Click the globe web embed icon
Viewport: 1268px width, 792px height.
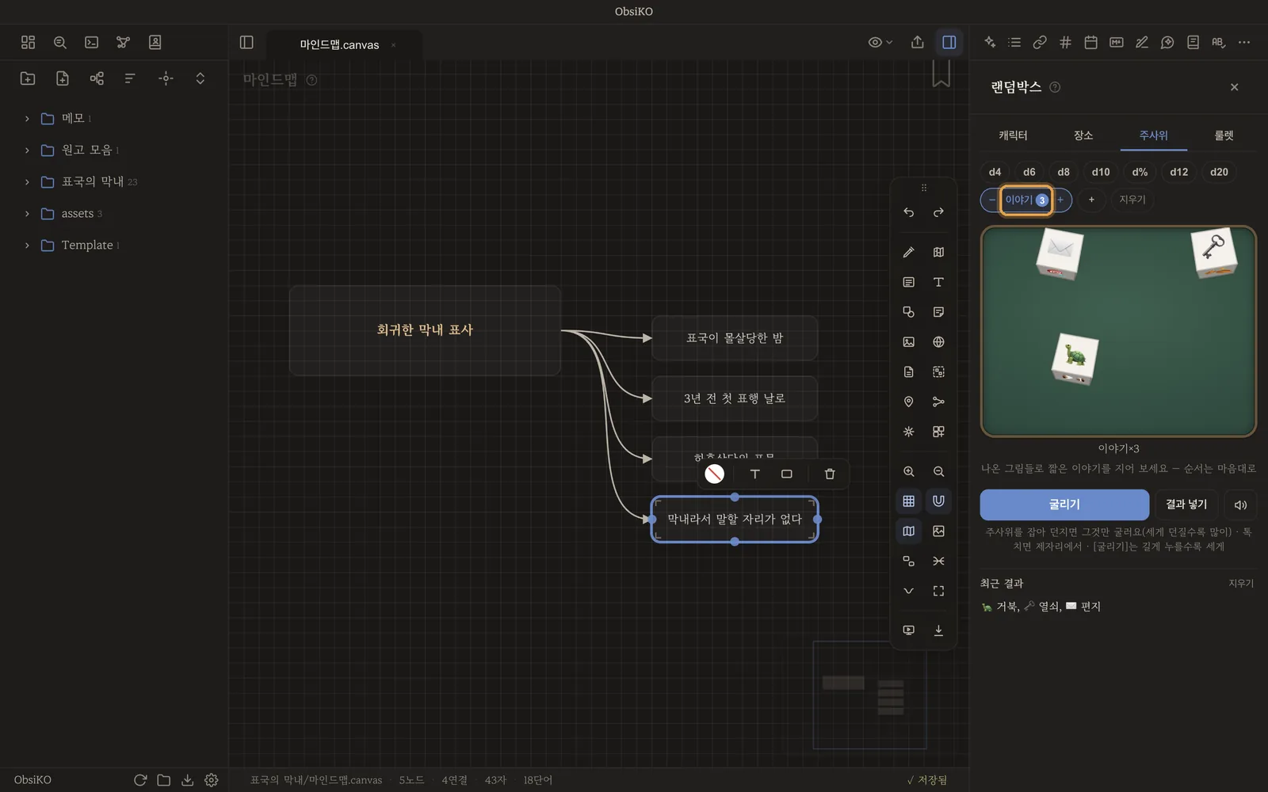(938, 342)
